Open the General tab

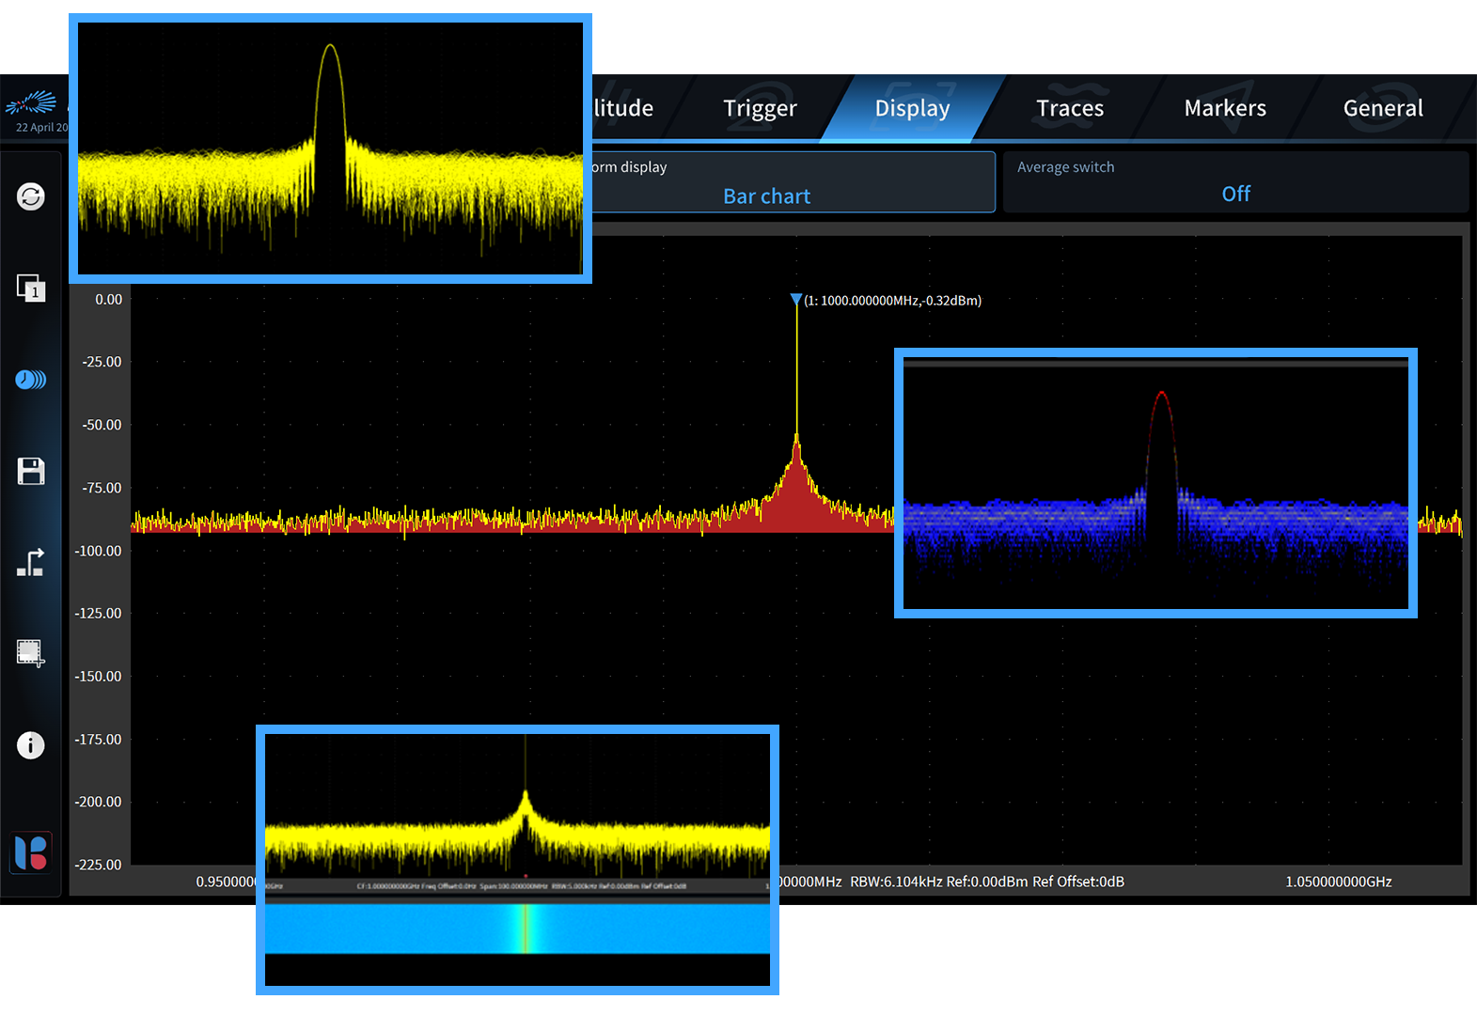coord(1383,109)
